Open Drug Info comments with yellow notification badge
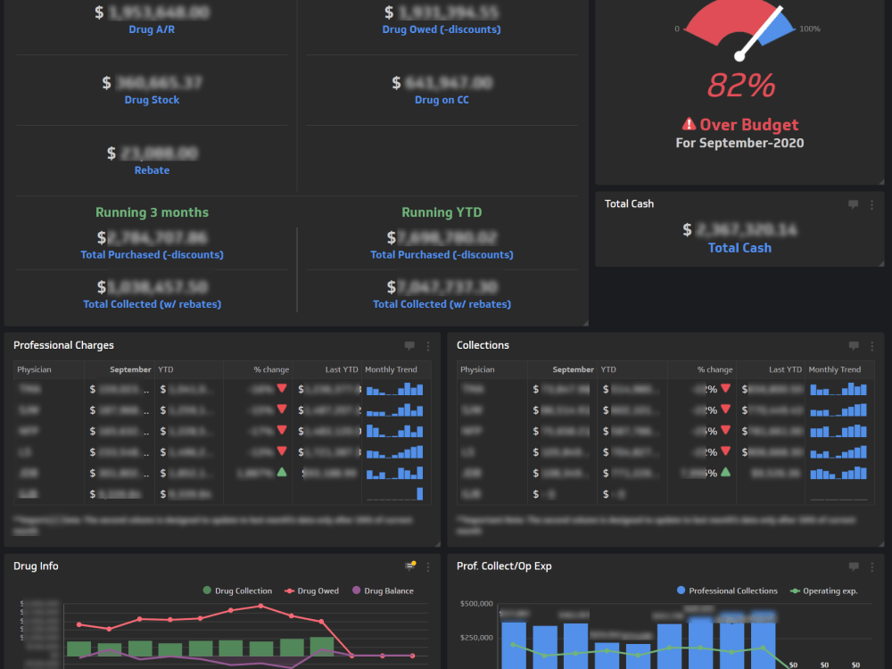Screen dimensions: 892x669 pyautogui.click(x=409, y=566)
